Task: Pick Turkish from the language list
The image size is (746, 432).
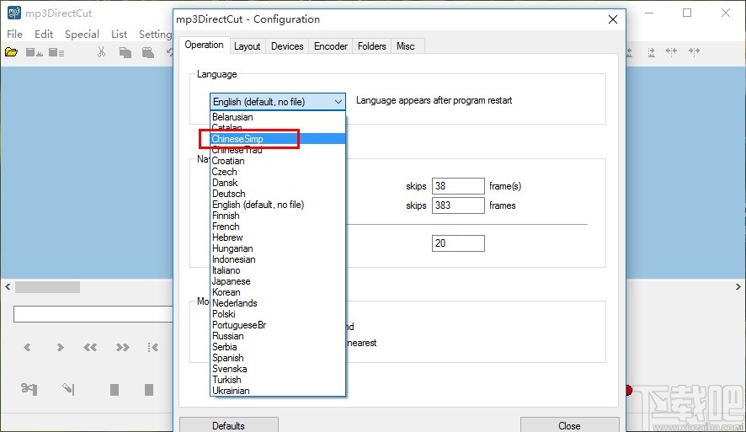Action: pyautogui.click(x=277, y=380)
